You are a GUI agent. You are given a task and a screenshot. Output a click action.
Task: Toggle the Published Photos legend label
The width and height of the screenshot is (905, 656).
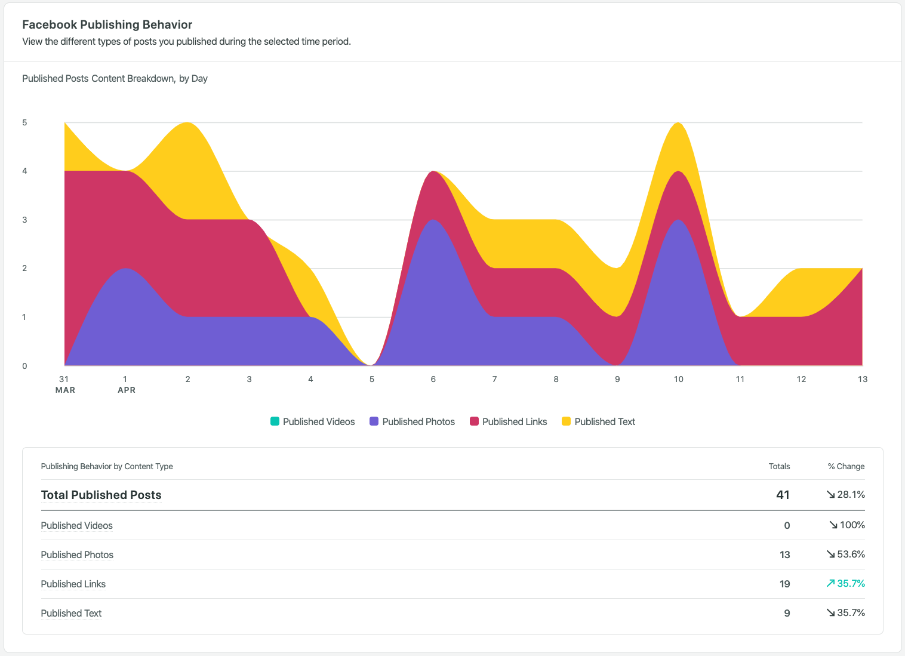point(418,421)
